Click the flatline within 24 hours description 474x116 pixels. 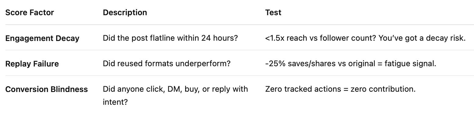(170, 38)
